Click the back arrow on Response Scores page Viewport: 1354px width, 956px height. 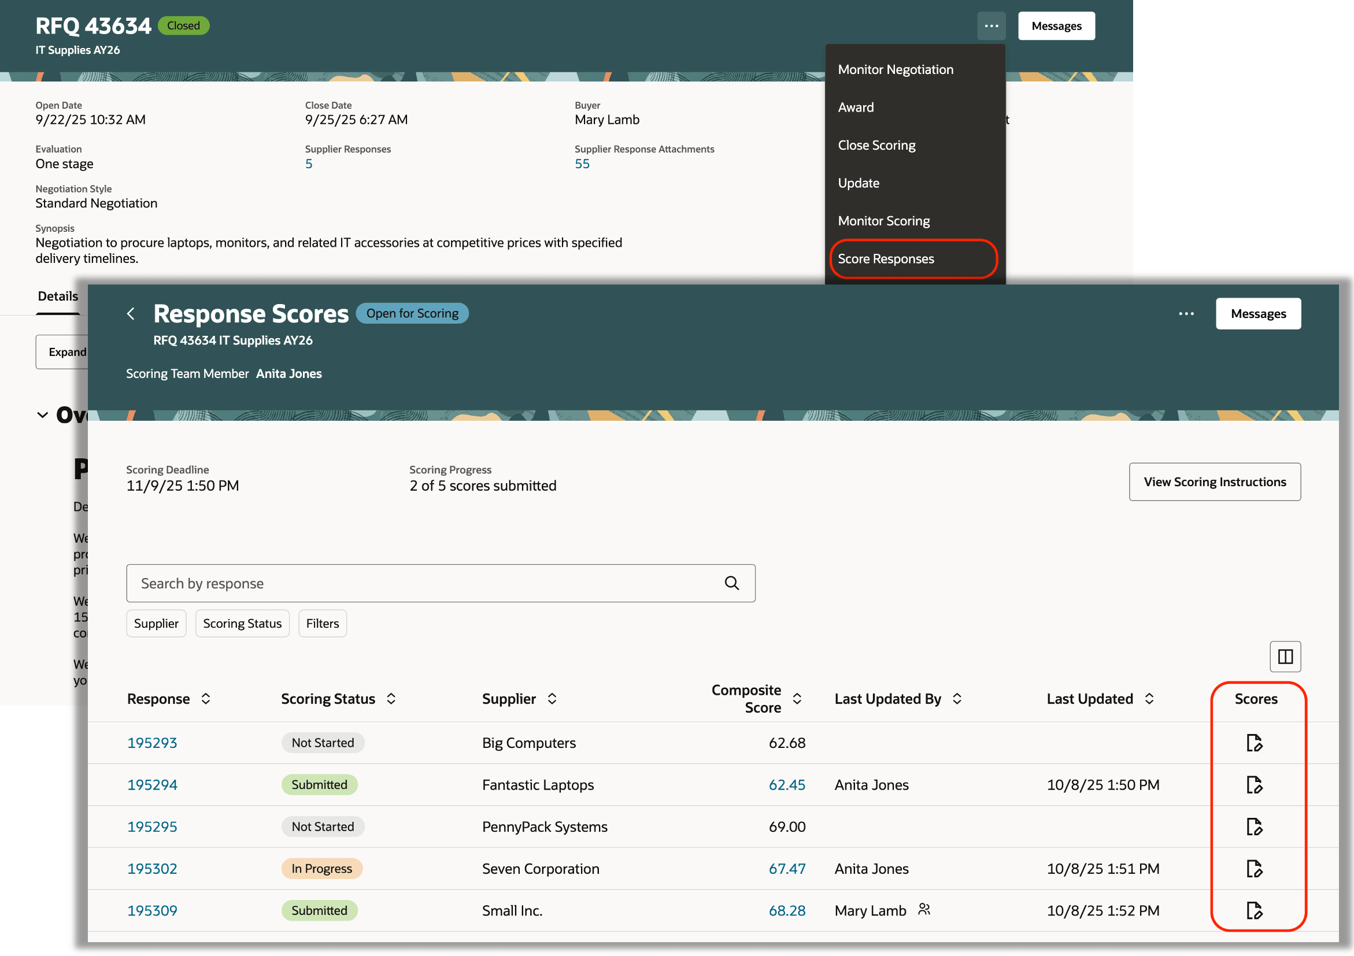tap(131, 313)
